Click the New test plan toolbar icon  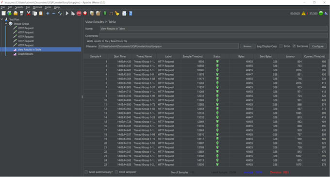3,13
